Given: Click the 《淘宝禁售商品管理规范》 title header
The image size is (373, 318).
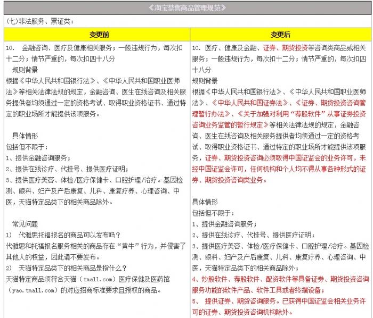Looking at the screenshot, I should pyautogui.click(x=186, y=7).
